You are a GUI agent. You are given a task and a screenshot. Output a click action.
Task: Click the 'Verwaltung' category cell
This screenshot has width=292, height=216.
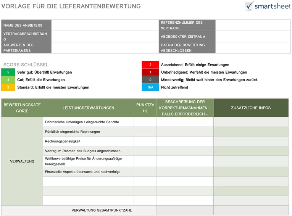coord(22,161)
